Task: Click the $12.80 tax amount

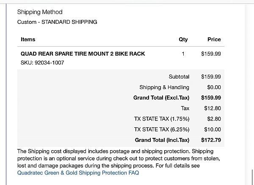Action: (x=213, y=109)
